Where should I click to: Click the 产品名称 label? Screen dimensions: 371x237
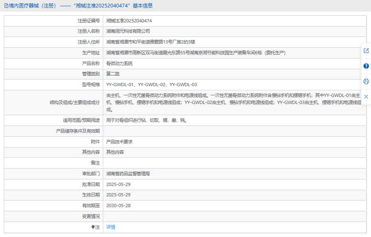(91, 63)
